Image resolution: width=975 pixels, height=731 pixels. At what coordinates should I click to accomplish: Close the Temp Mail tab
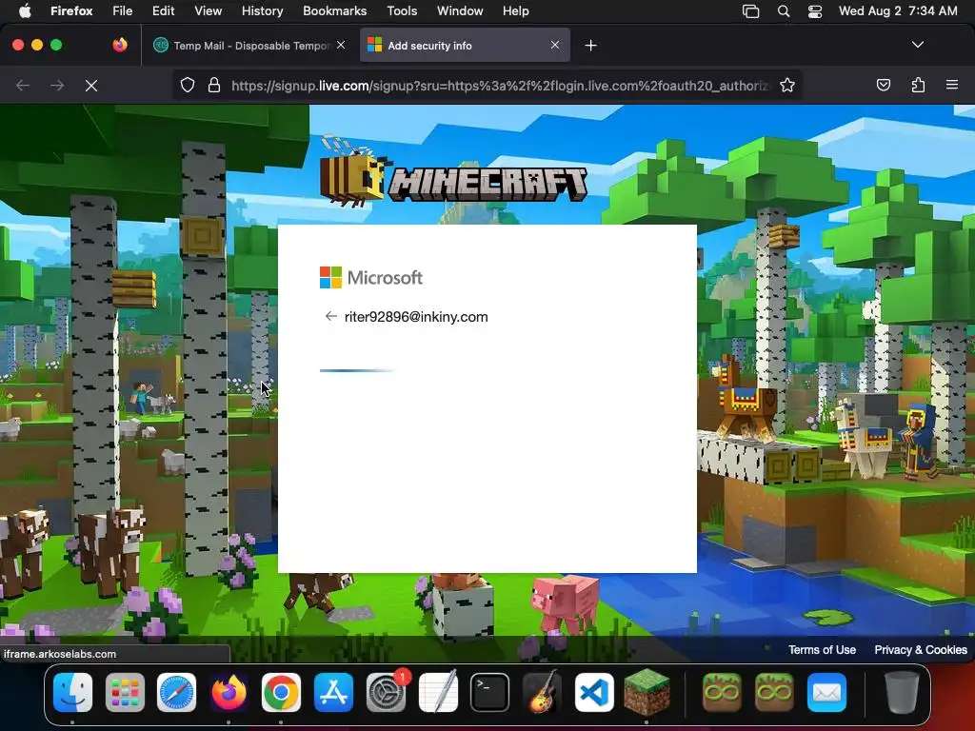tap(341, 45)
